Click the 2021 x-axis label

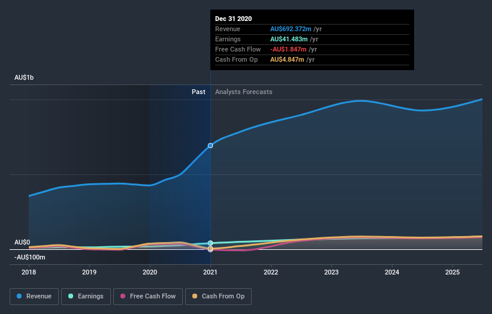(210, 272)
